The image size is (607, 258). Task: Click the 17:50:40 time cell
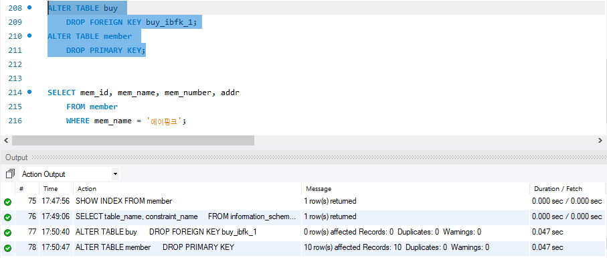56,232
